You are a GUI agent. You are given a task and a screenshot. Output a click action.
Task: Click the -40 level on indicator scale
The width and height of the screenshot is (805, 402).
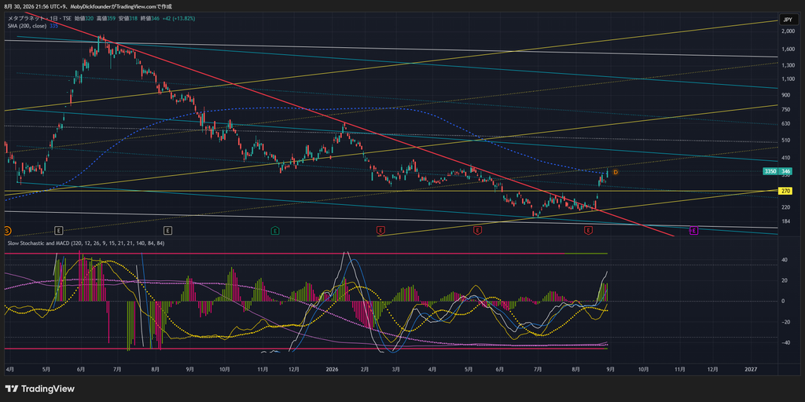click(x=785, y=342)
